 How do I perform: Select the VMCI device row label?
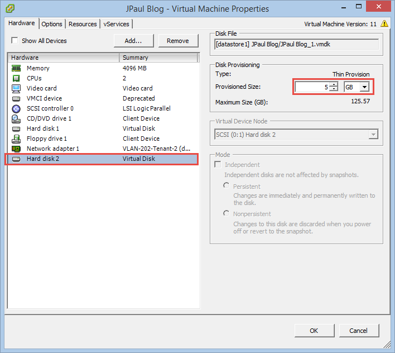tap(44, 99)
